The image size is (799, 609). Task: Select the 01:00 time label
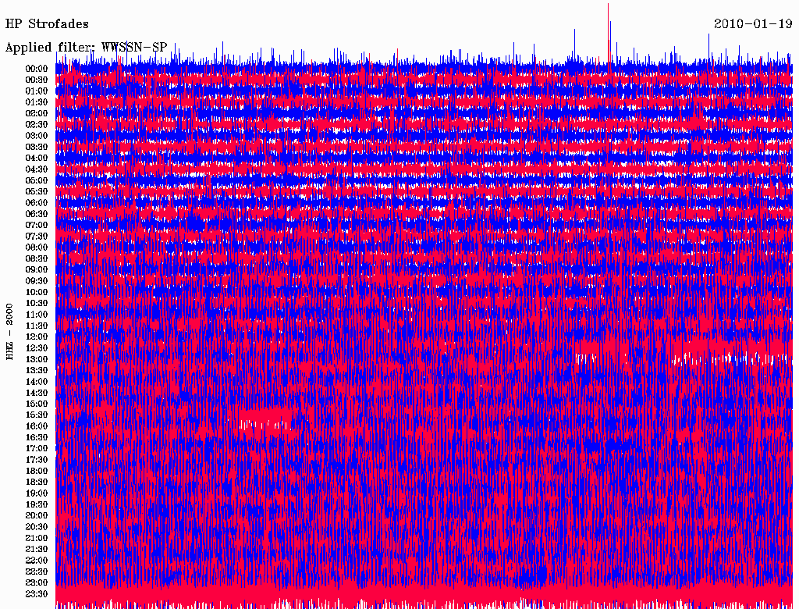37,91
